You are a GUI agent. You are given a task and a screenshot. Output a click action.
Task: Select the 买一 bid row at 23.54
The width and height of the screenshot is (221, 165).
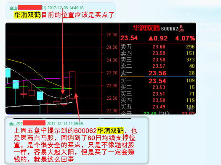pos(157,81)
